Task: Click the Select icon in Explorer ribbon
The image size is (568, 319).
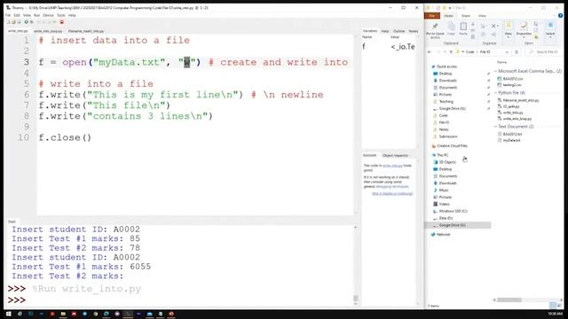Action: point(550,29)
